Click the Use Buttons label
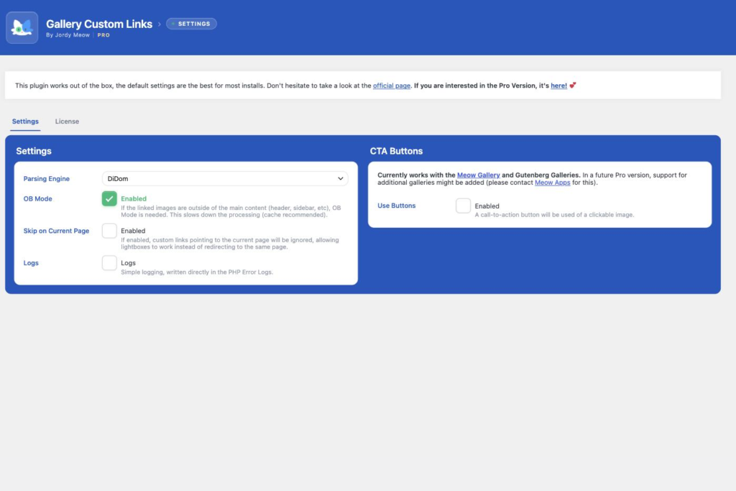 397,206
